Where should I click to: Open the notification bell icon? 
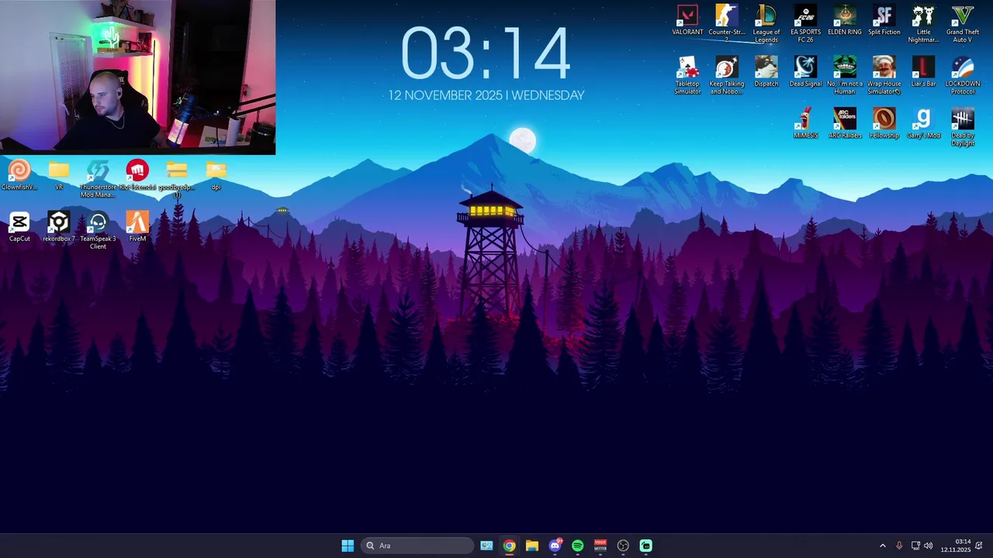tap(979, 546)
